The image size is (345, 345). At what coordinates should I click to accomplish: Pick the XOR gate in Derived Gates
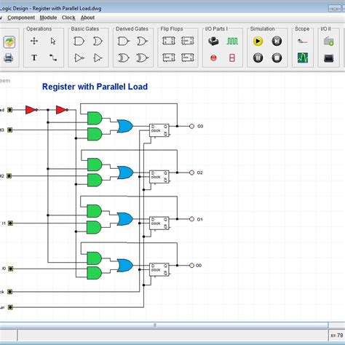tap(124, 58)
